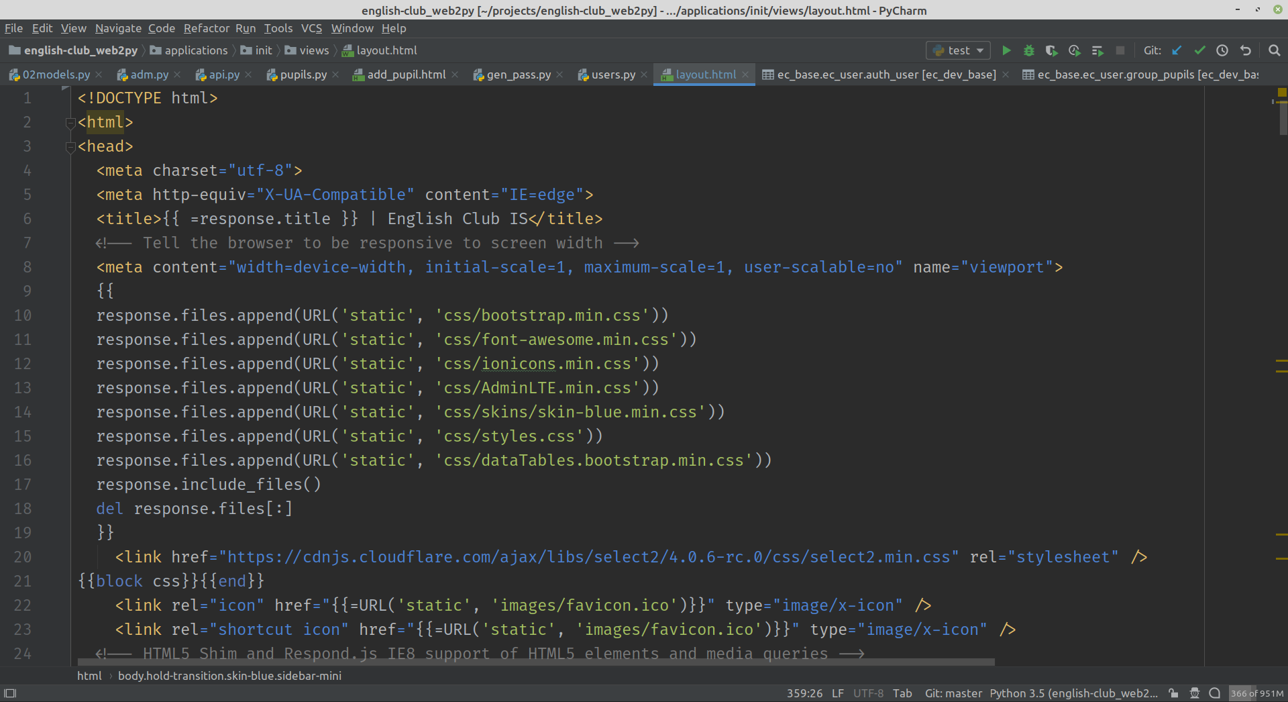Click the error stripe indicator at top-right
Image resolution: width=1288 pixels, height=702 pixels.
(x=1282, y=92)
